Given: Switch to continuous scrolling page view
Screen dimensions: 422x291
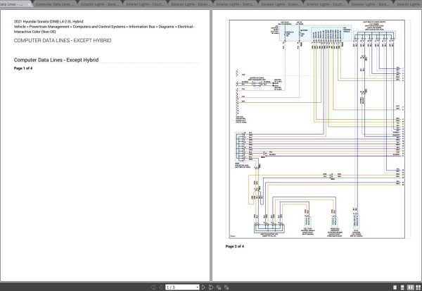Looking at the screenshot, I should point(402,287).
